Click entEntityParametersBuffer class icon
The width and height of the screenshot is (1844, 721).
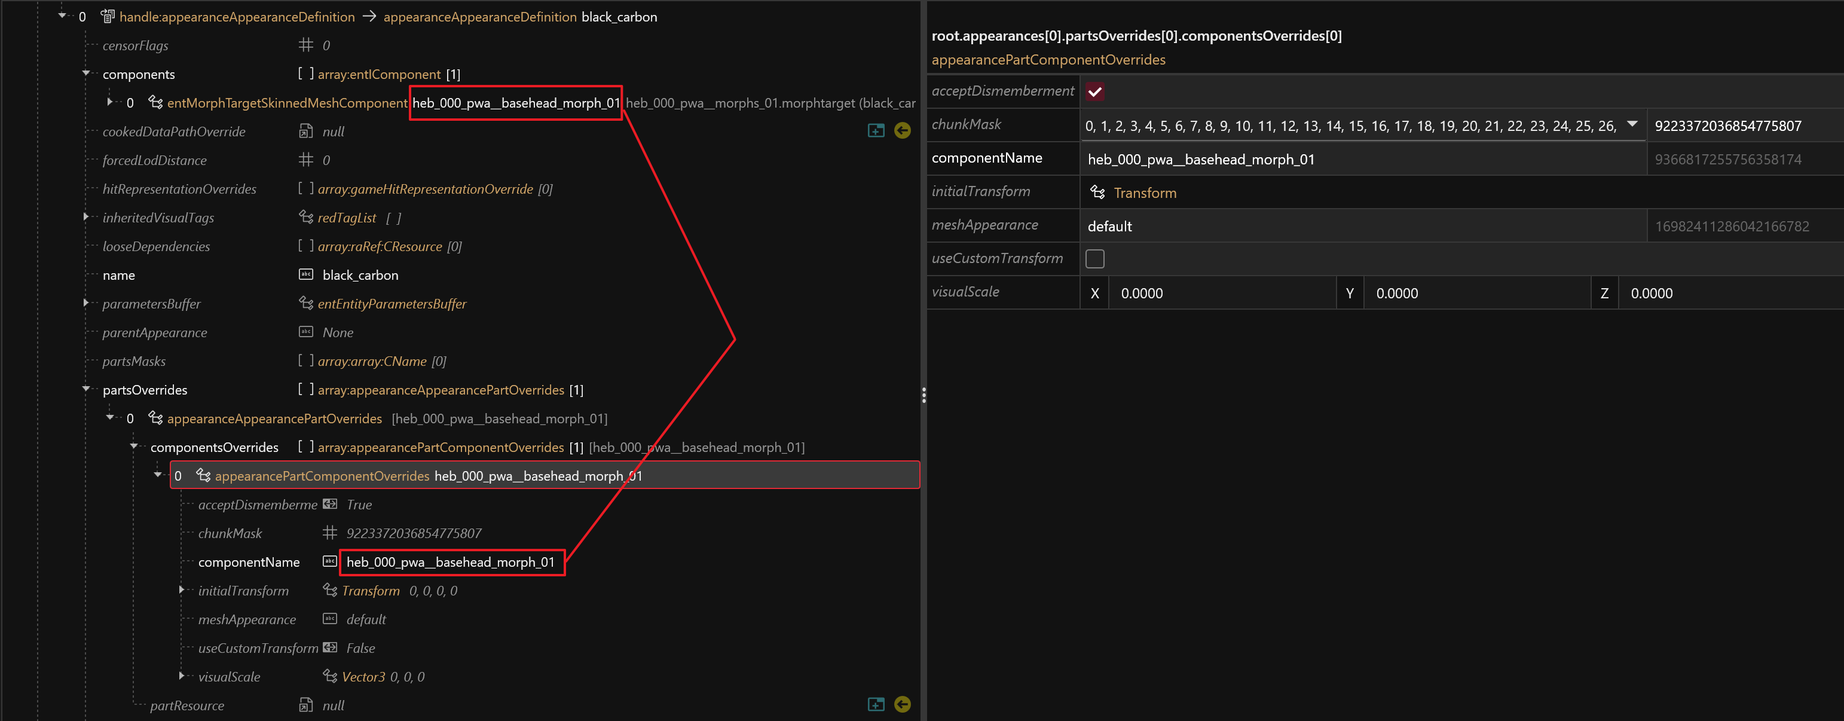point(305,304)
